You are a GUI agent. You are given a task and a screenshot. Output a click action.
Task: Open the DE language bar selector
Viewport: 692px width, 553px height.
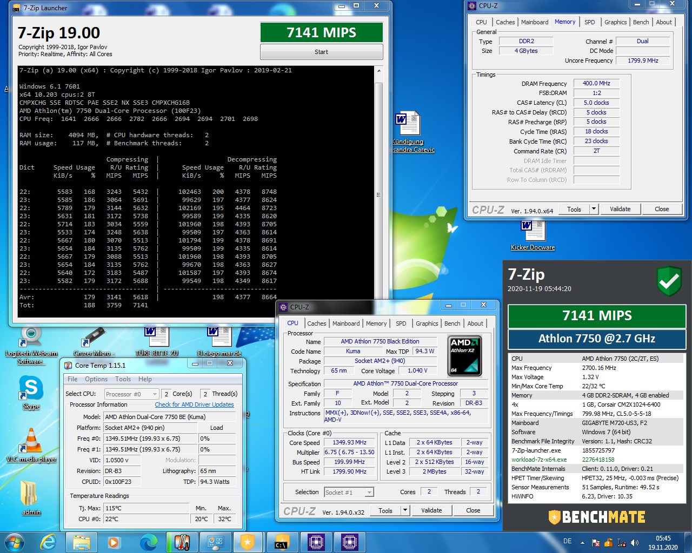pyautogui.click(x=567, y=541)
